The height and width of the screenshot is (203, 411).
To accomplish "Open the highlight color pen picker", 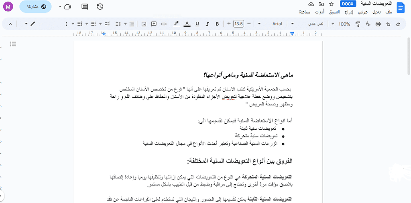I will tap(177, 24).
